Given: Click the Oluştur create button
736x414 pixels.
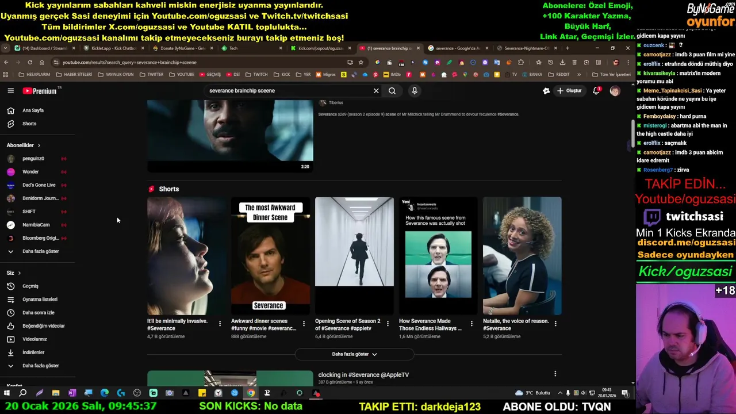Looking at the screenshot, I should pos(569,91).
